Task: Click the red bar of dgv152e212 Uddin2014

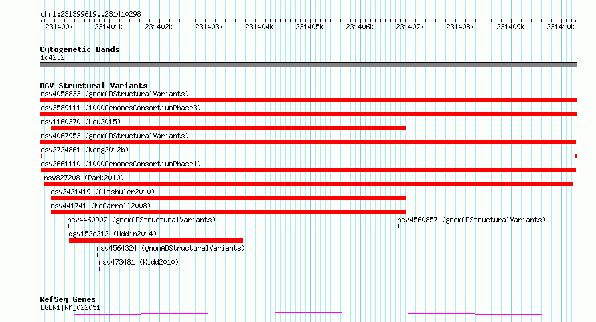Action: coord(156,240)
